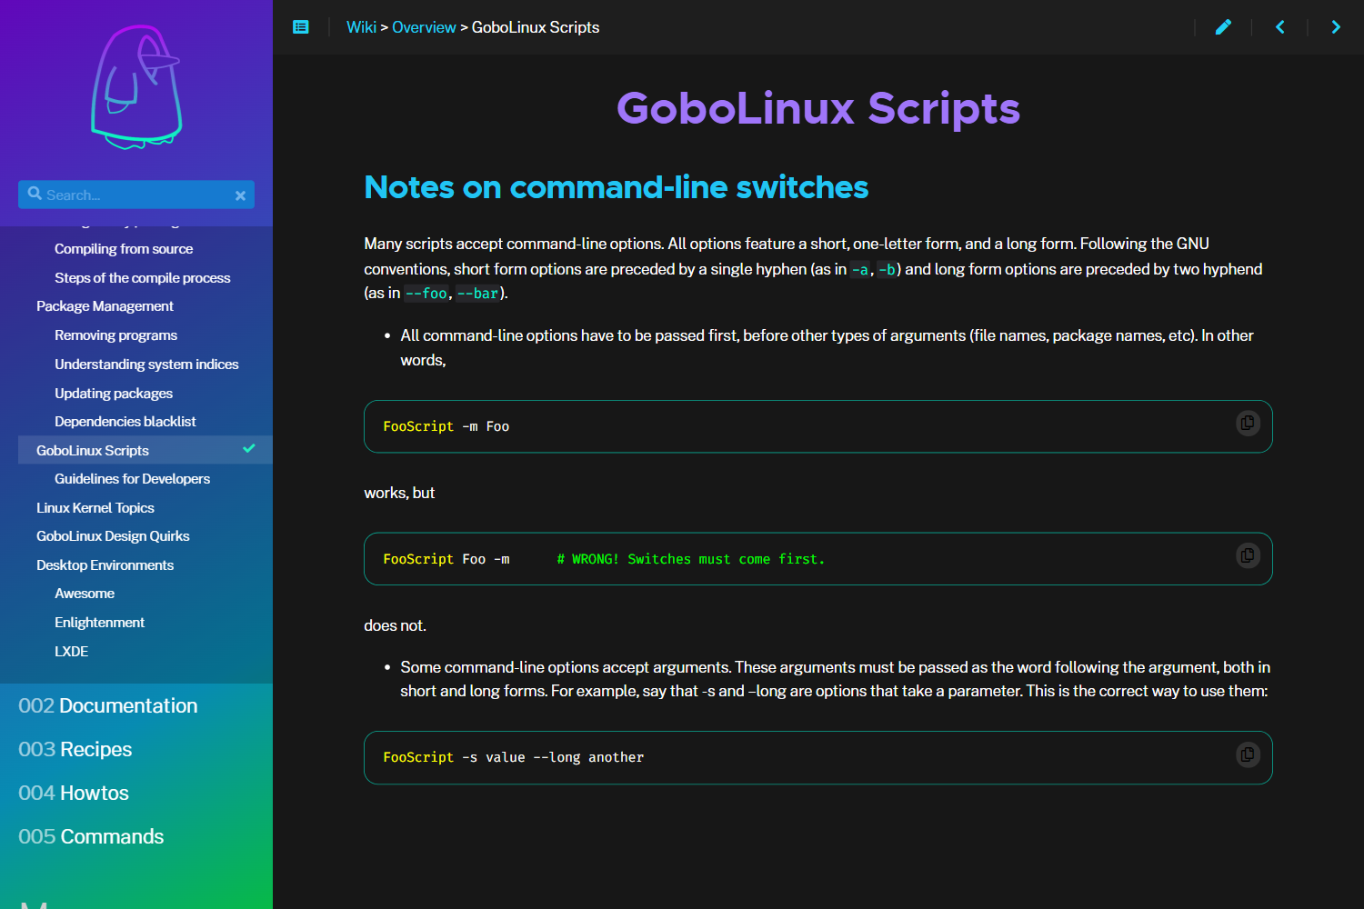1364x909 pixels.
Task: Click the penguin mascot logo
Action: point(136,86)
